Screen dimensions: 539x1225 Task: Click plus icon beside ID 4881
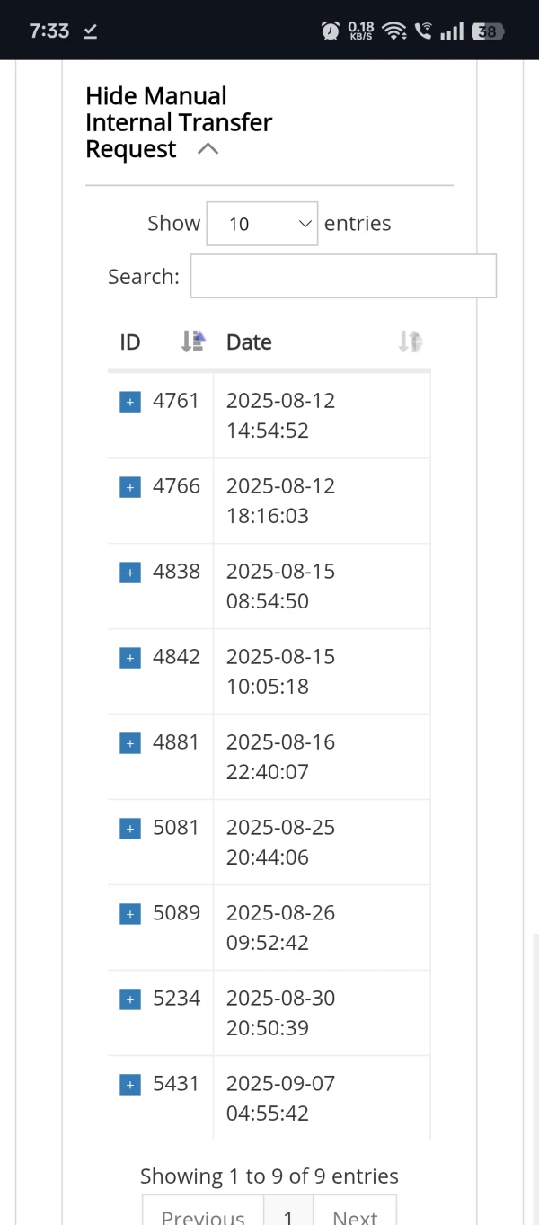coord(130,743)
